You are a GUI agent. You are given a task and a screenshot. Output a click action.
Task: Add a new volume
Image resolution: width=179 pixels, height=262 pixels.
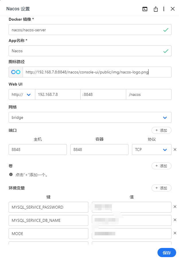pos(161,166)
